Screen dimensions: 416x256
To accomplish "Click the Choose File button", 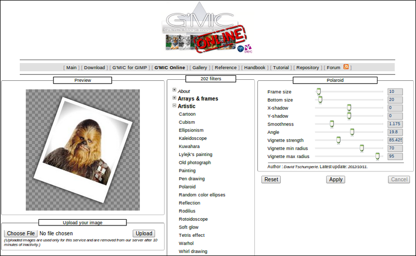I will click(21, 234).
